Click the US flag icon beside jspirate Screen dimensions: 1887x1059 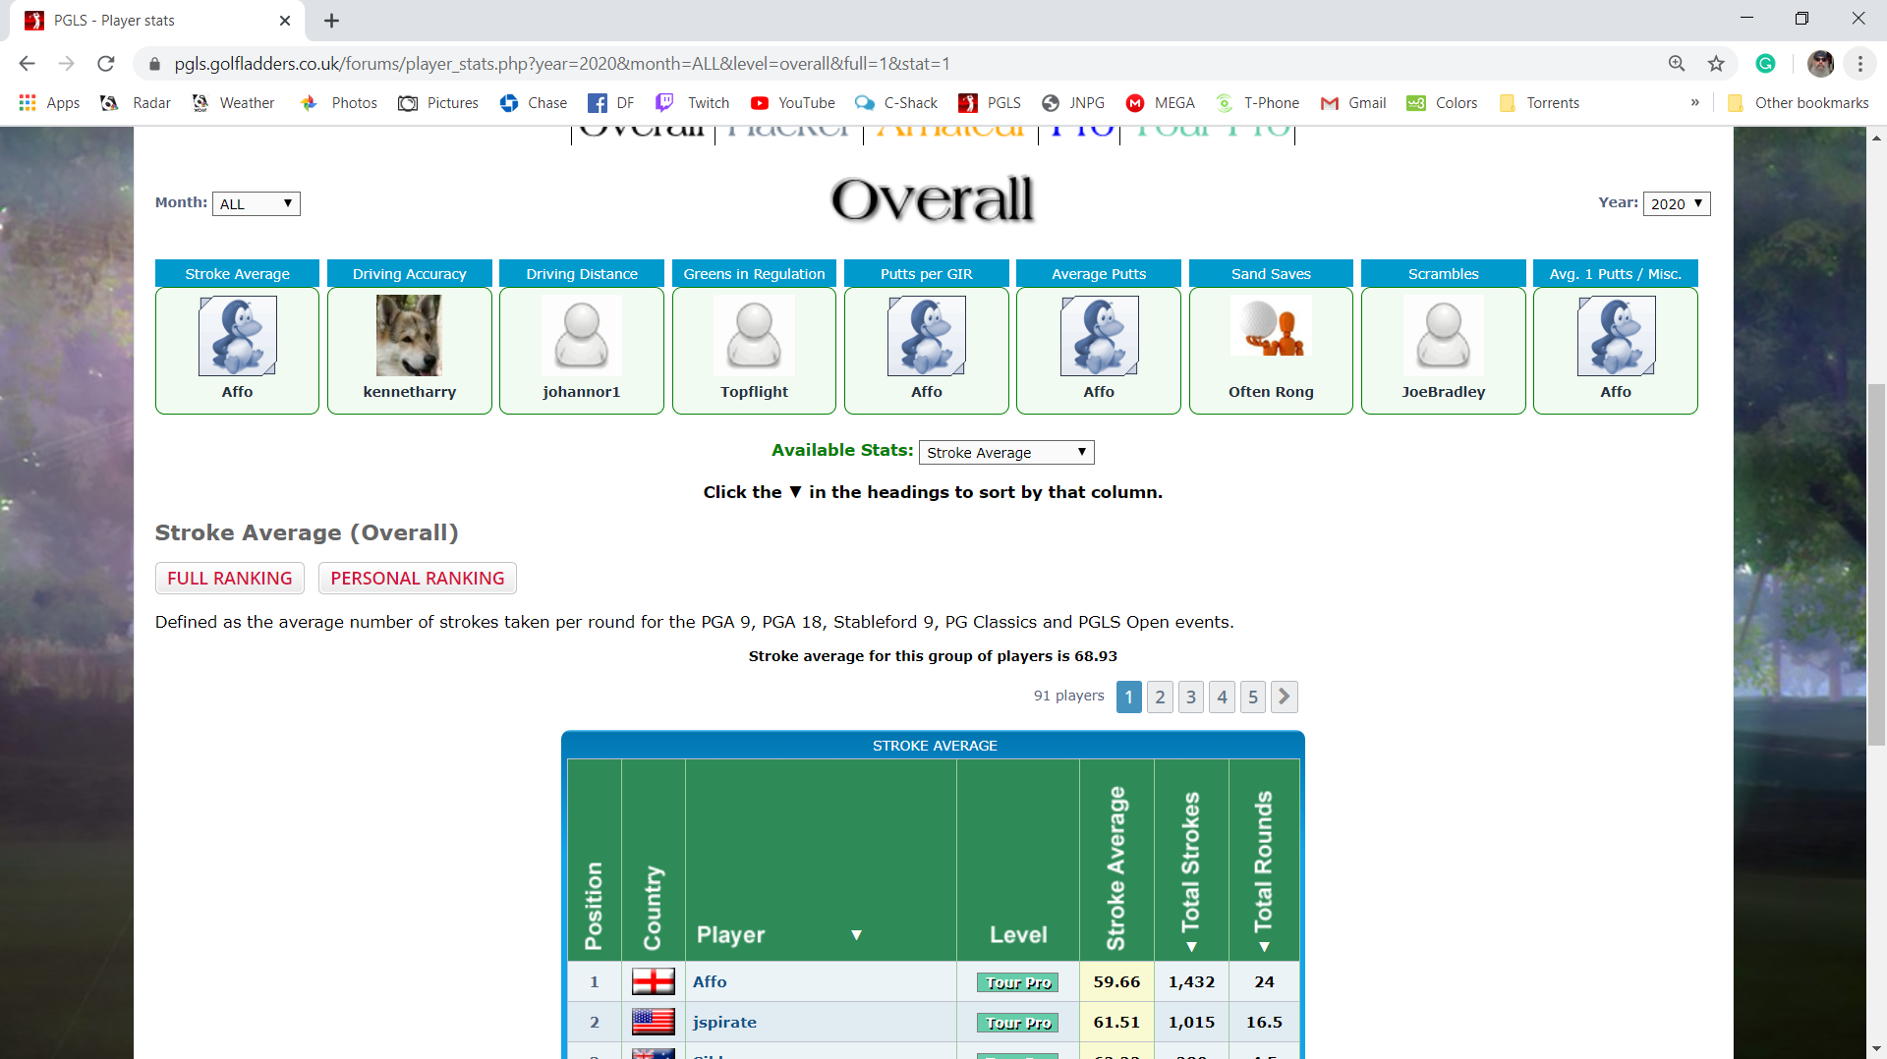pyautogui.click(x=653, y=1022)
